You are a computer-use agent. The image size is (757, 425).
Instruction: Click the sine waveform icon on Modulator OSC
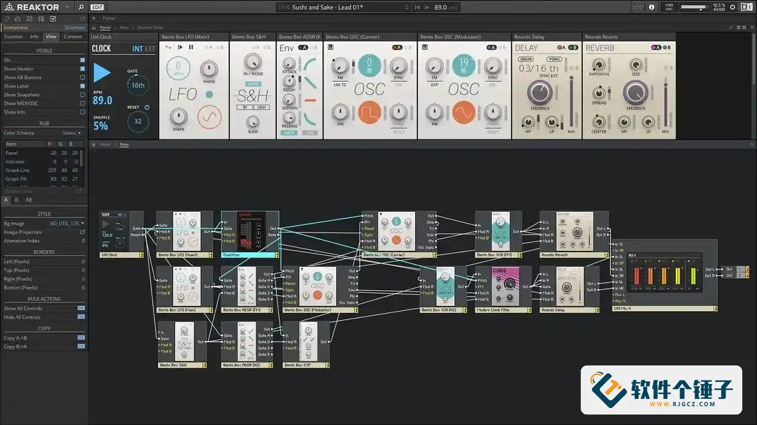click(x=463, y=113)
